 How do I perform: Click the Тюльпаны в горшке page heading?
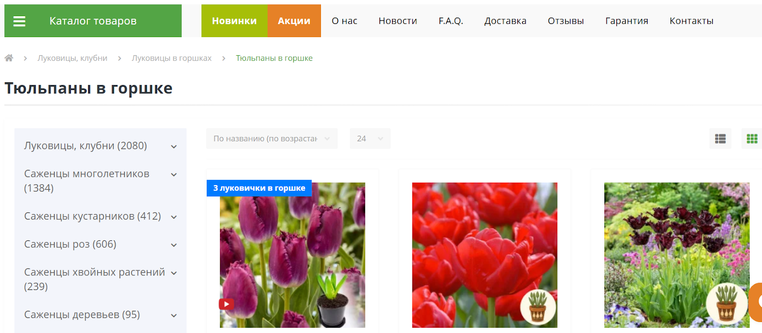(x=89, y=88)
